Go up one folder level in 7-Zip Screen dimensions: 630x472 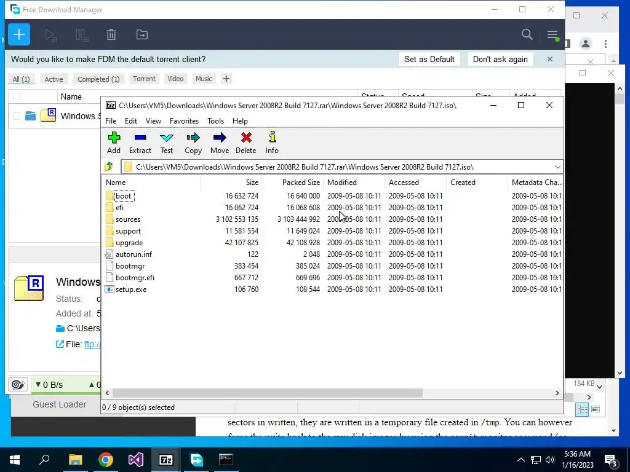pyautogui.click(x=109, y=167)
